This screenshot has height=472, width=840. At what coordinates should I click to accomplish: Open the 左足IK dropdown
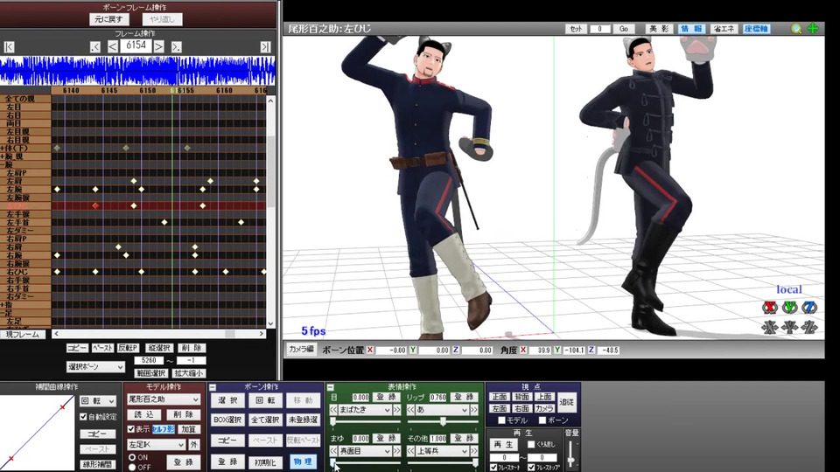tap(156, 444)
